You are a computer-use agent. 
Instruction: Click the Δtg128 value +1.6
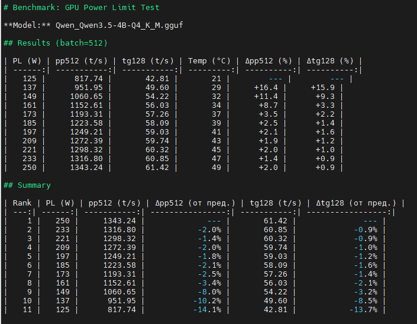tap(325, 132)
